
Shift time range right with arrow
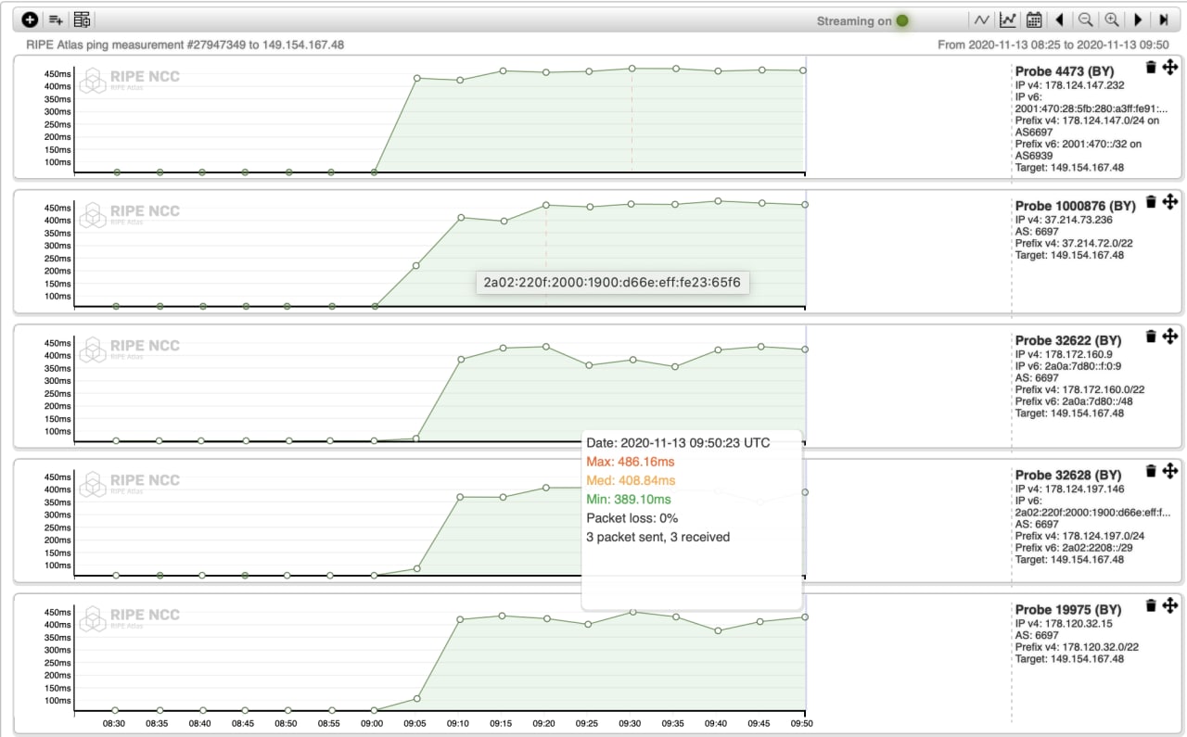tap(1138, 19)
